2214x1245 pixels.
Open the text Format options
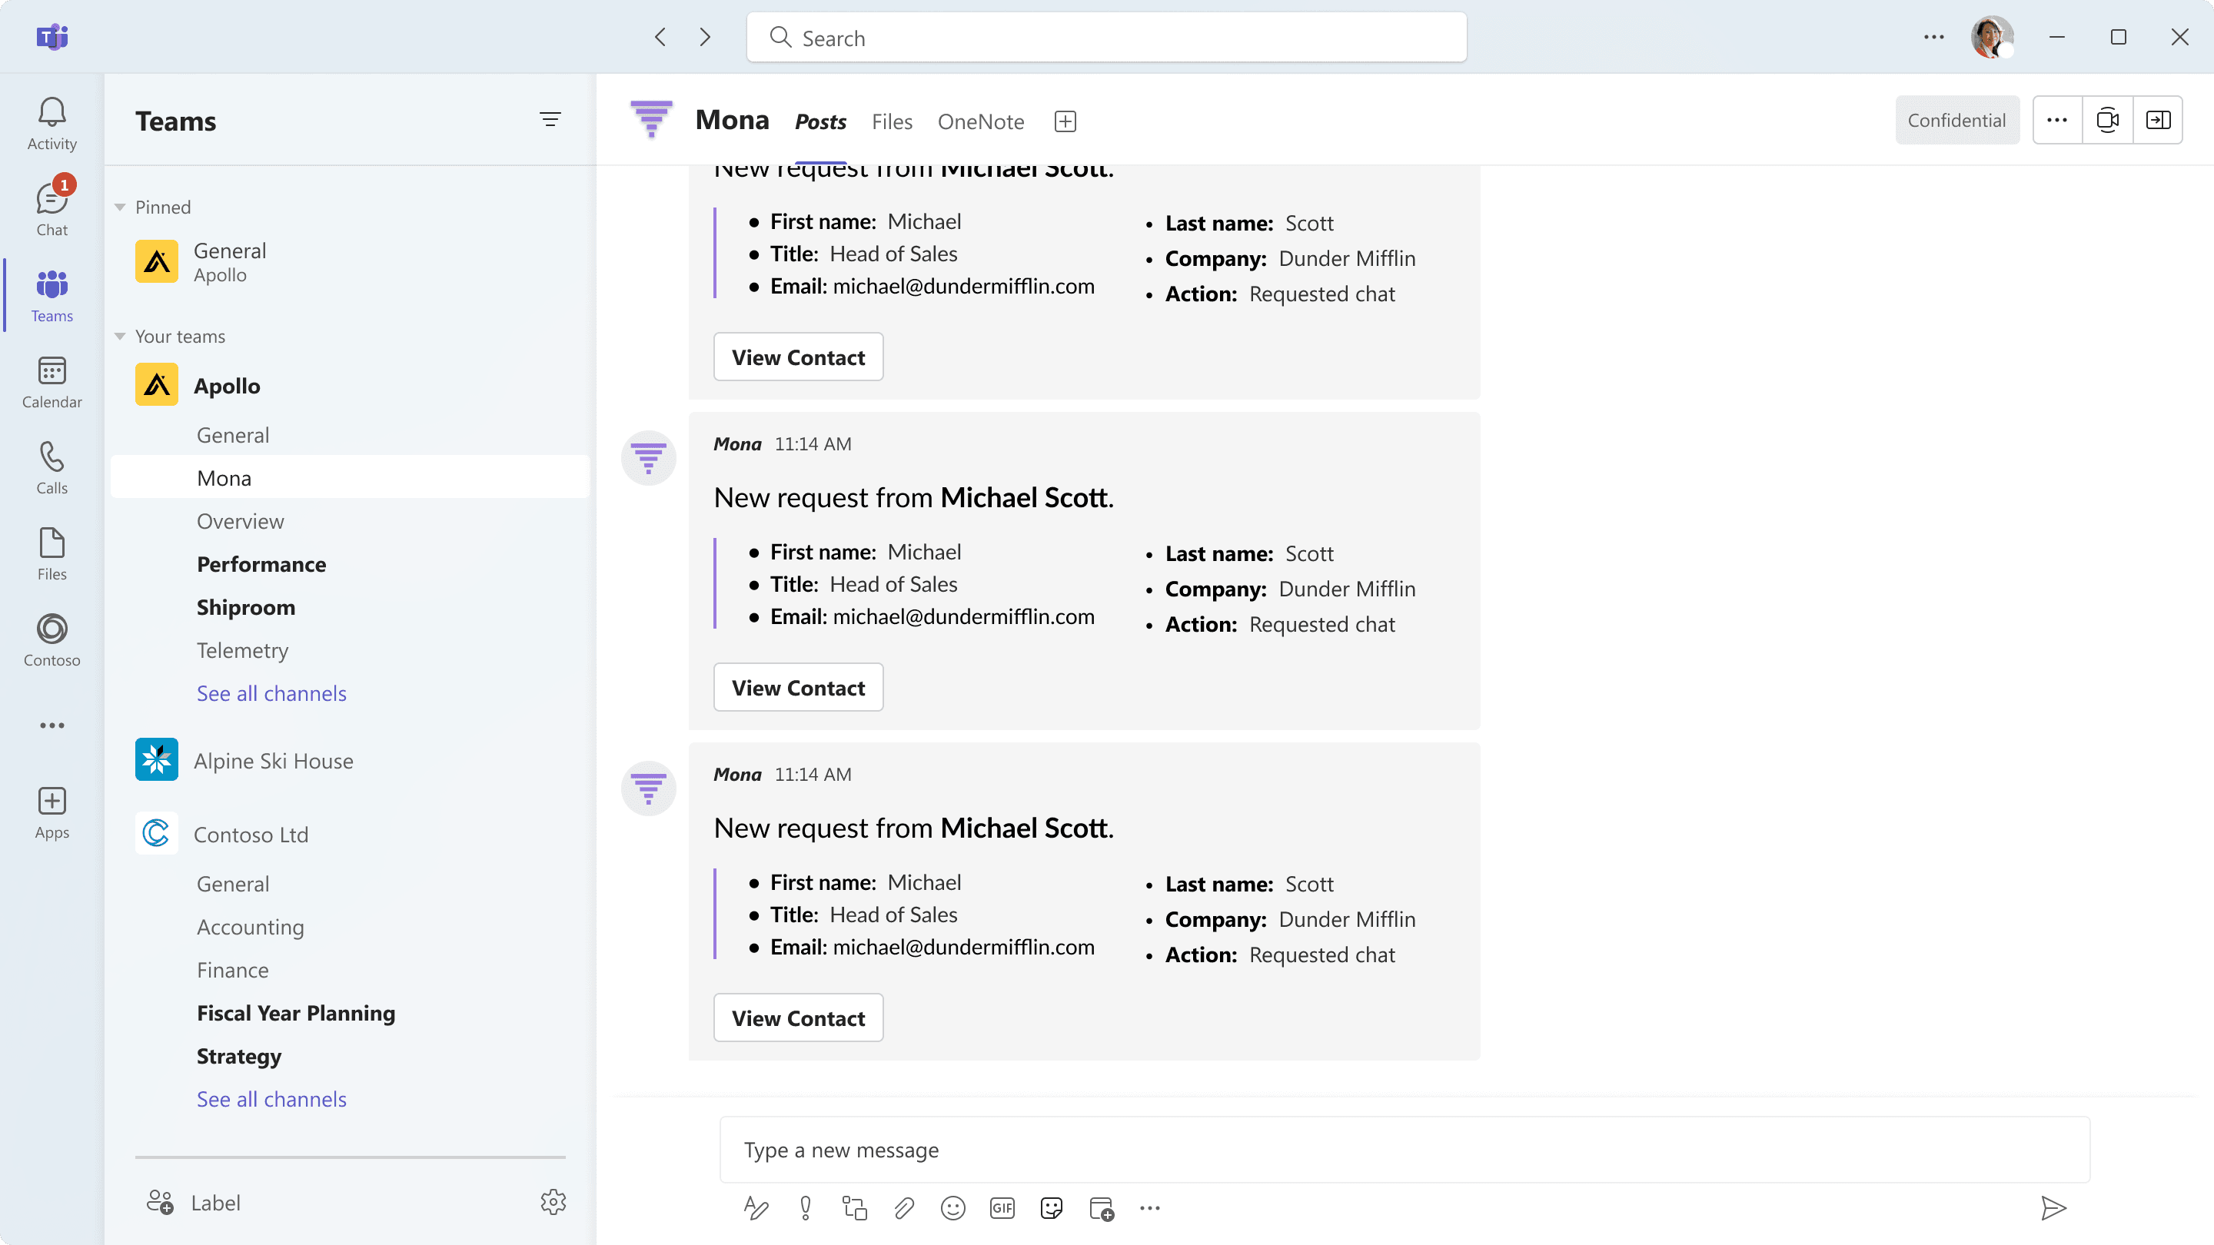[x=756, y=1208]
